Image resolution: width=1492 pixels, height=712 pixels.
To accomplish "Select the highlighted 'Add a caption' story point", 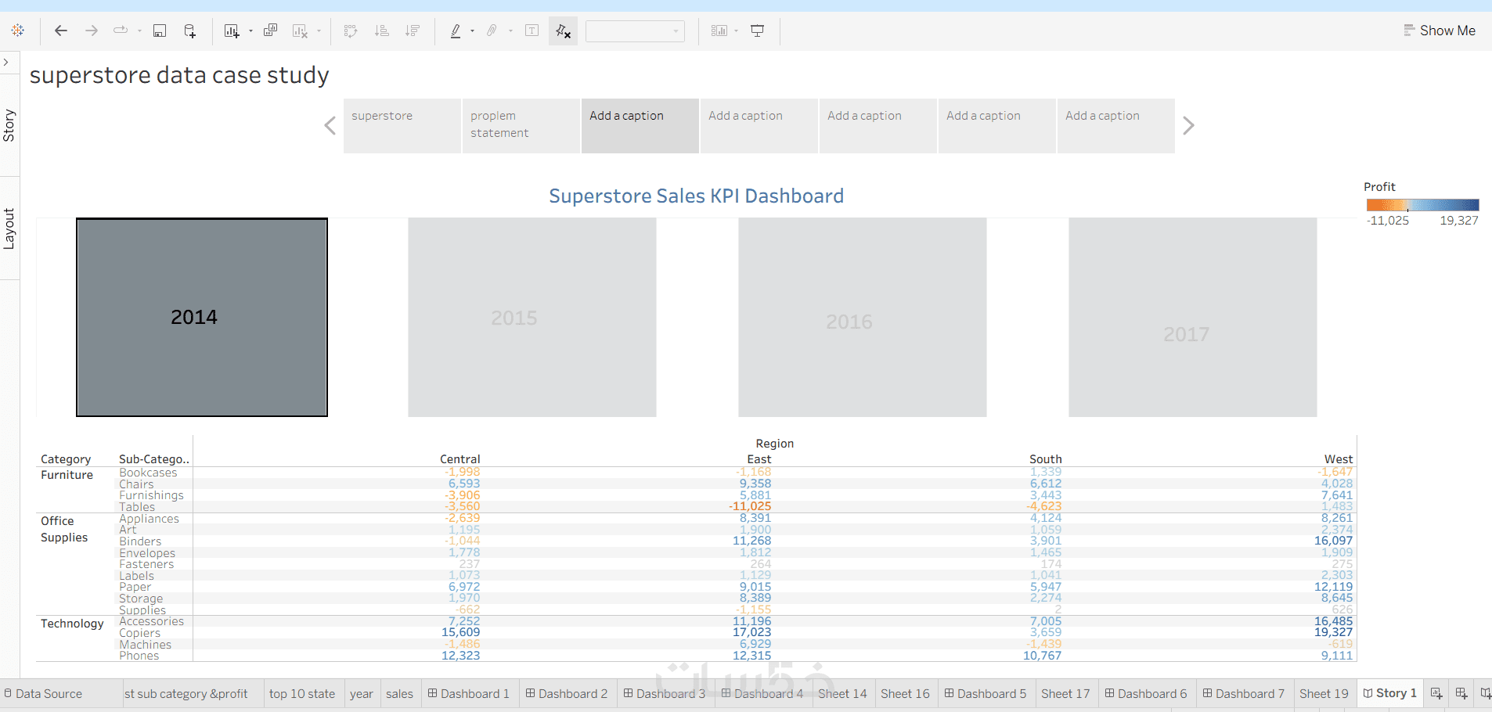I will (640, 125).
